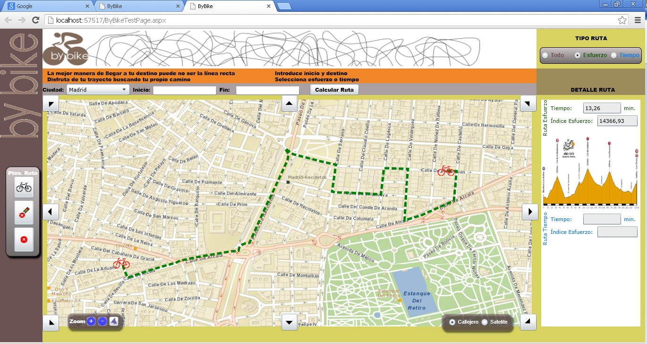Click the red X clear route button
The image size is (647, 344).
point(24,240)
